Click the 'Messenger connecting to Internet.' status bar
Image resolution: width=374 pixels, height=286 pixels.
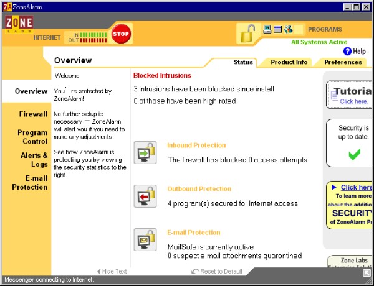tap(49, 280)
